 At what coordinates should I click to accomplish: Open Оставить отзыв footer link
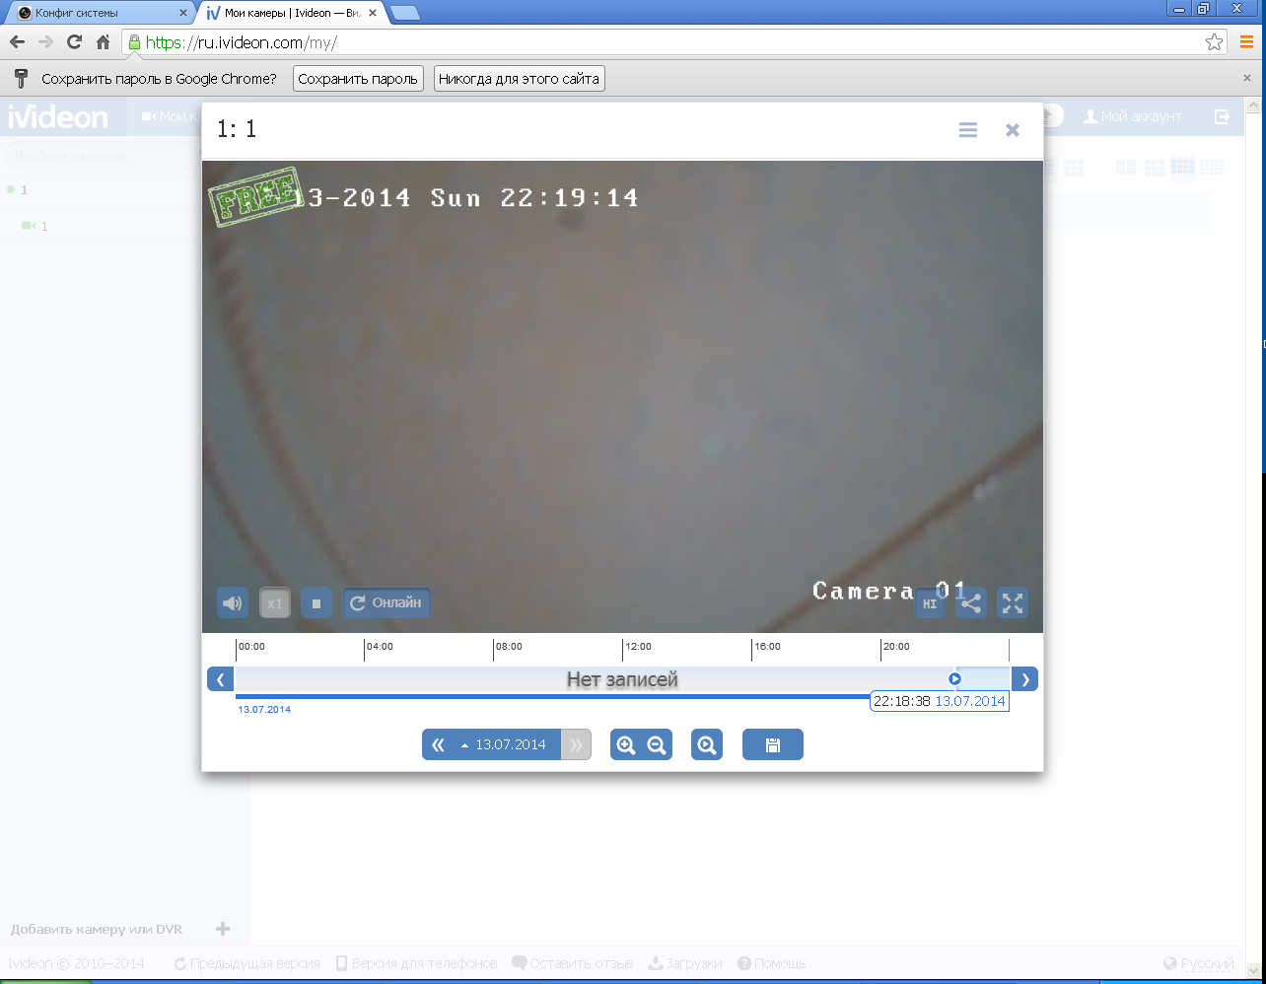click(x=572, y=963)
